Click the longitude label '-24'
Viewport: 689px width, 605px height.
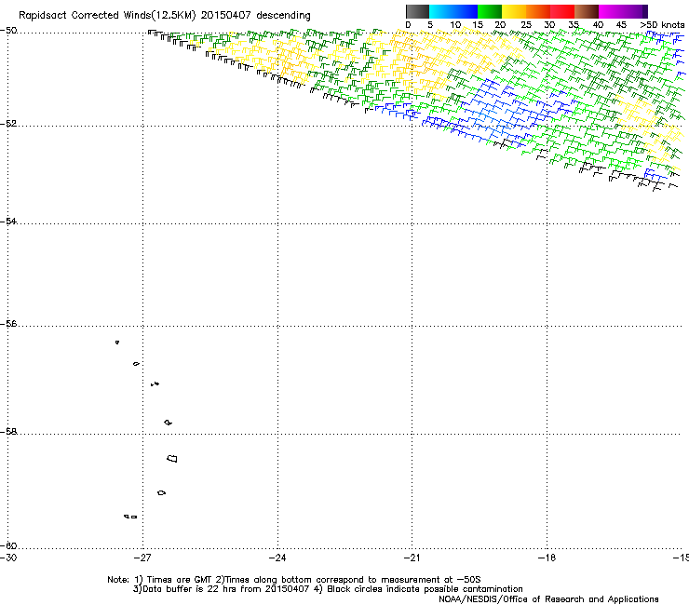(277, 558)
